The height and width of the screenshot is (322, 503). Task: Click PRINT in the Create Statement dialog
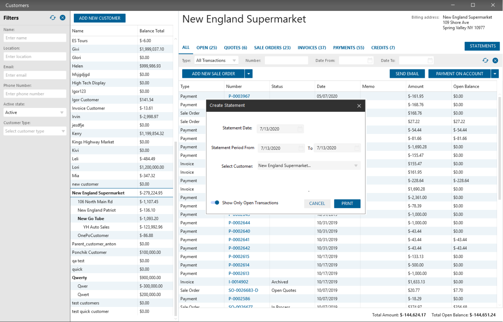tap(347, 204)
